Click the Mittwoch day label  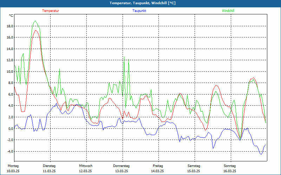click(x=86, y=166)
